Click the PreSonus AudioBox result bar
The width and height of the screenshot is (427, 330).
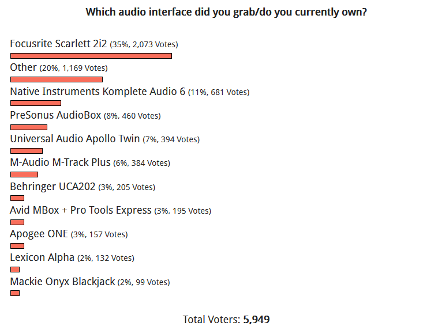29,127
